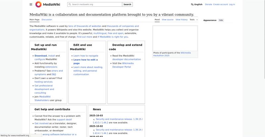Screen dimensions: 265x137
Task: Click the Donate link
Action: [x=208, y=5]
